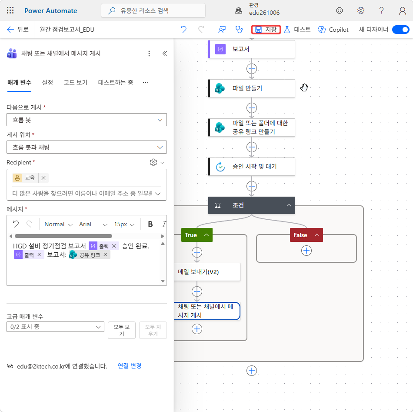Redo in the message editor
Image resolution: width=413 pixels, height=412 pixels.
tap(29, 224)
